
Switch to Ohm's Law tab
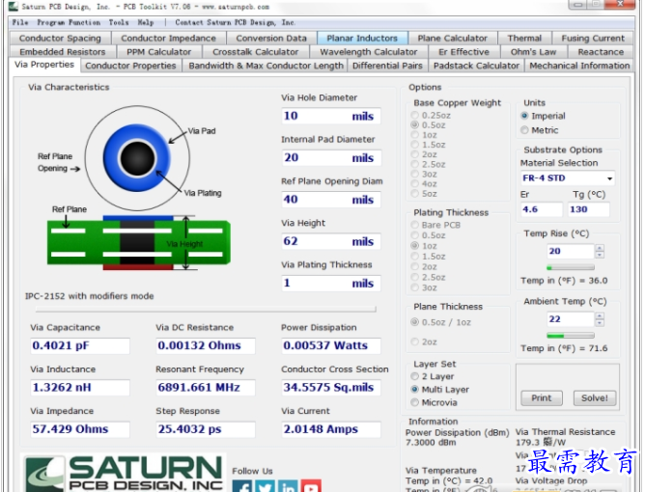[x=534, y=52]
